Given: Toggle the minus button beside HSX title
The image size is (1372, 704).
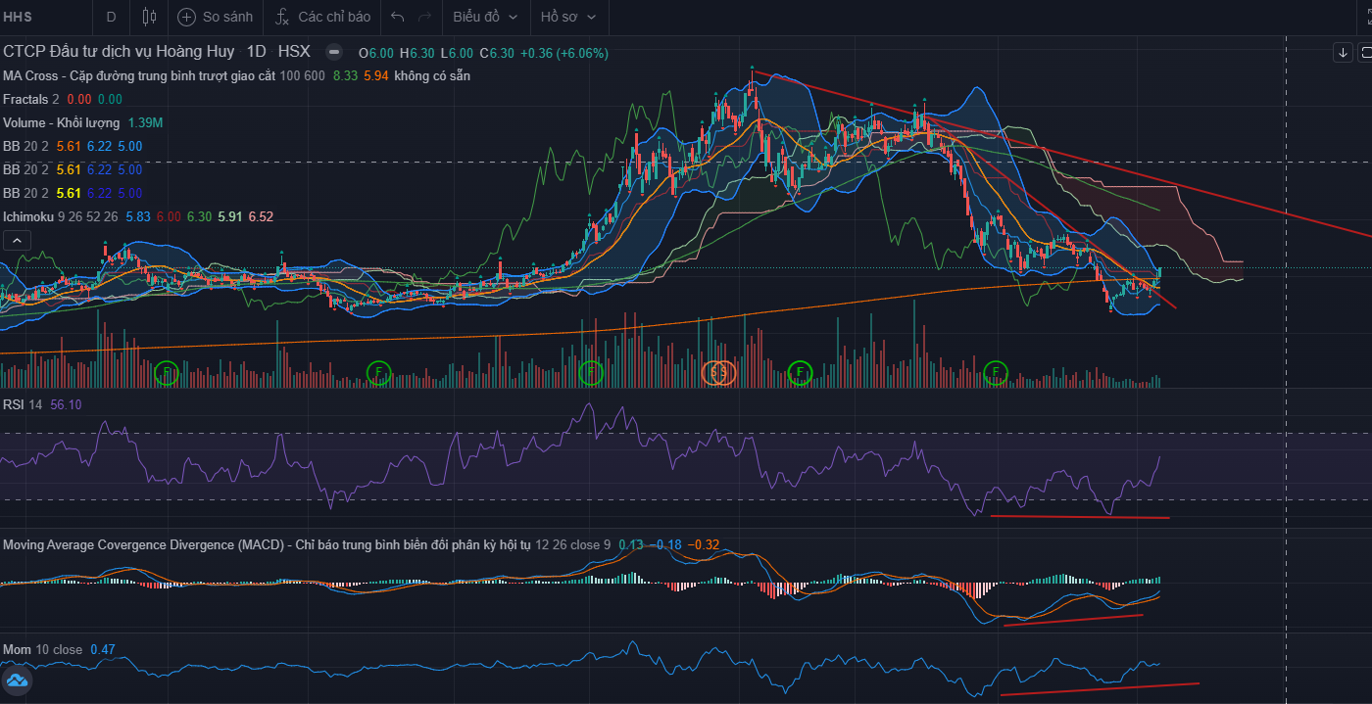Looking at the screenshot, I should pos(334,52).
